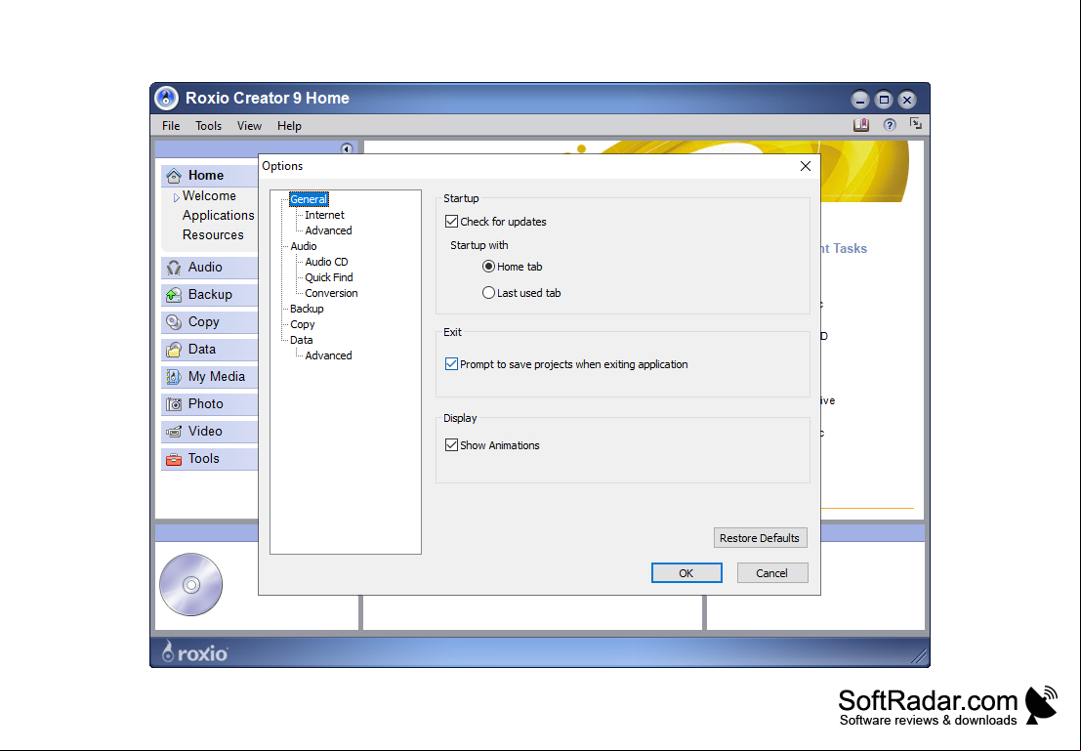
Task: Switch to the Video section label in the sidebar
Action: [205, 431]
